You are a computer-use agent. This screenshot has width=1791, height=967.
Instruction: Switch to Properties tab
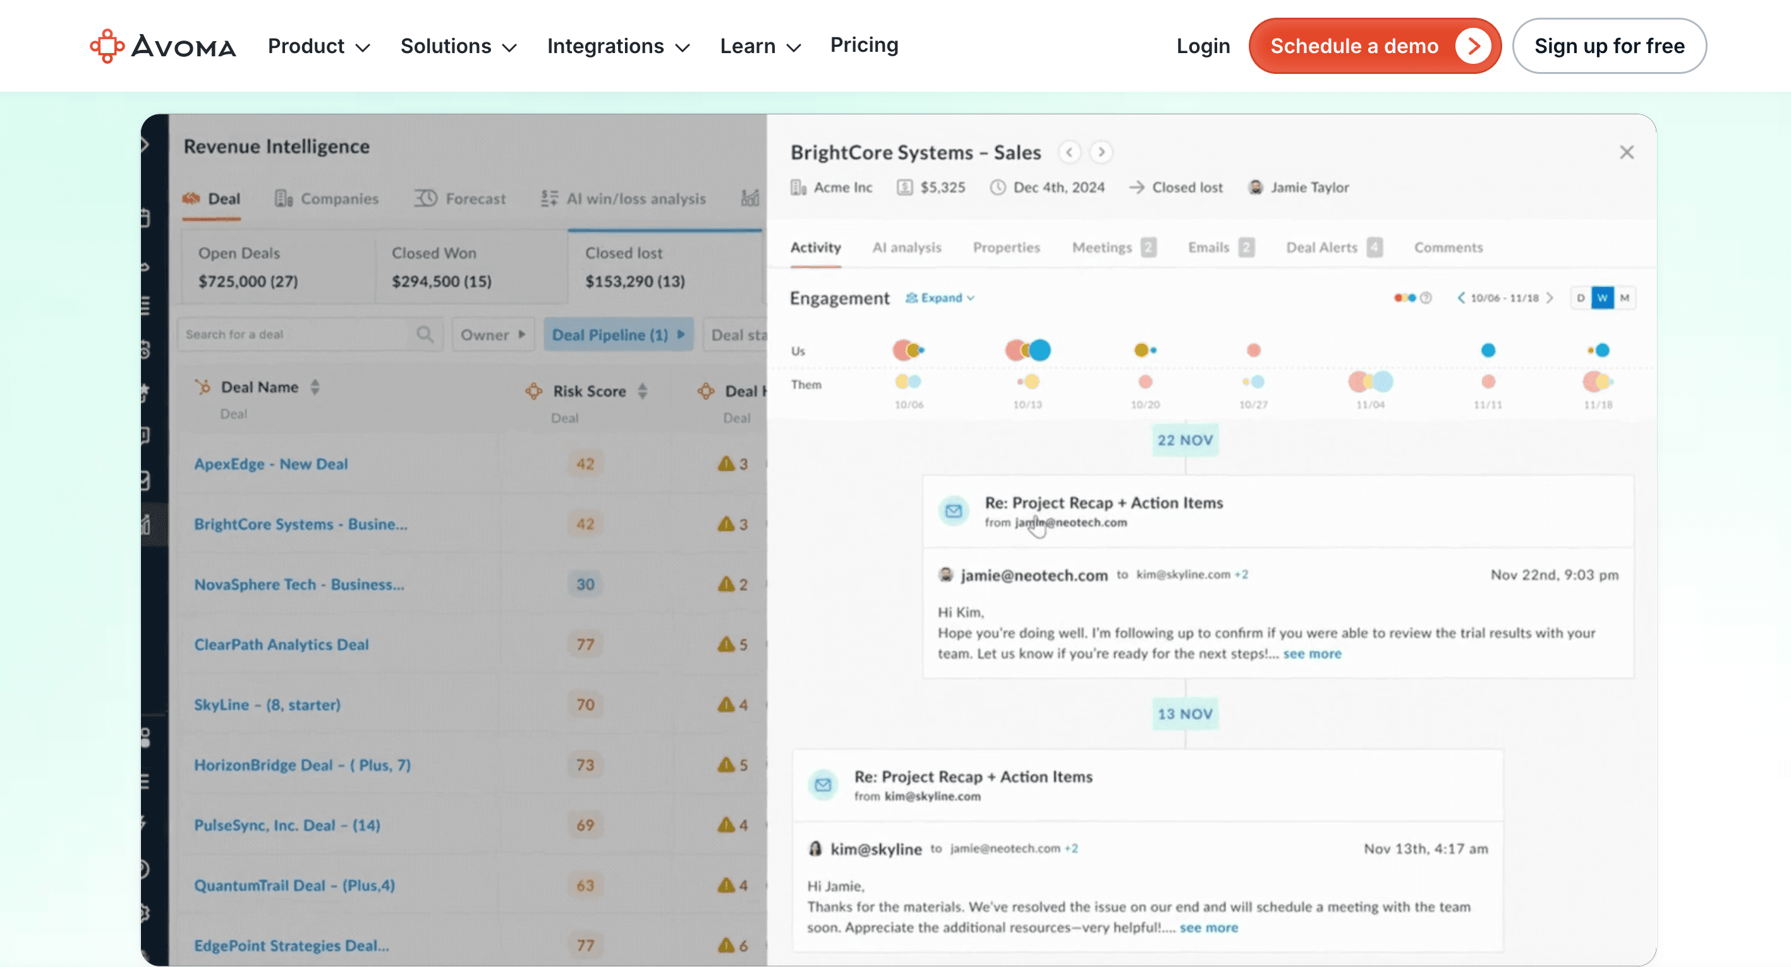point(1006,248)
